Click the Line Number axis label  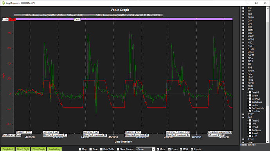123,142
